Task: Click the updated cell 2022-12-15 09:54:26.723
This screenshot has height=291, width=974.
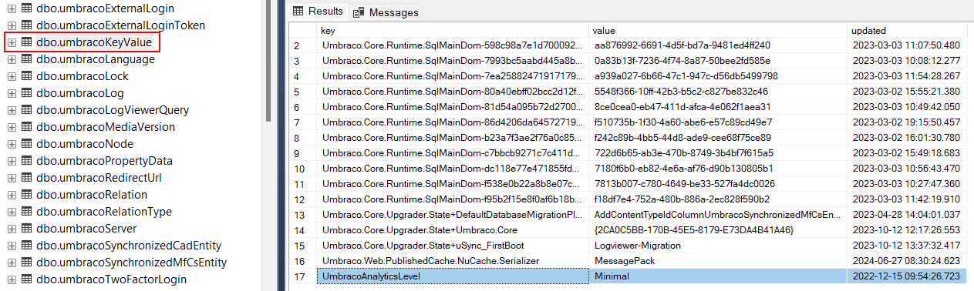Action: coord(906,276)
